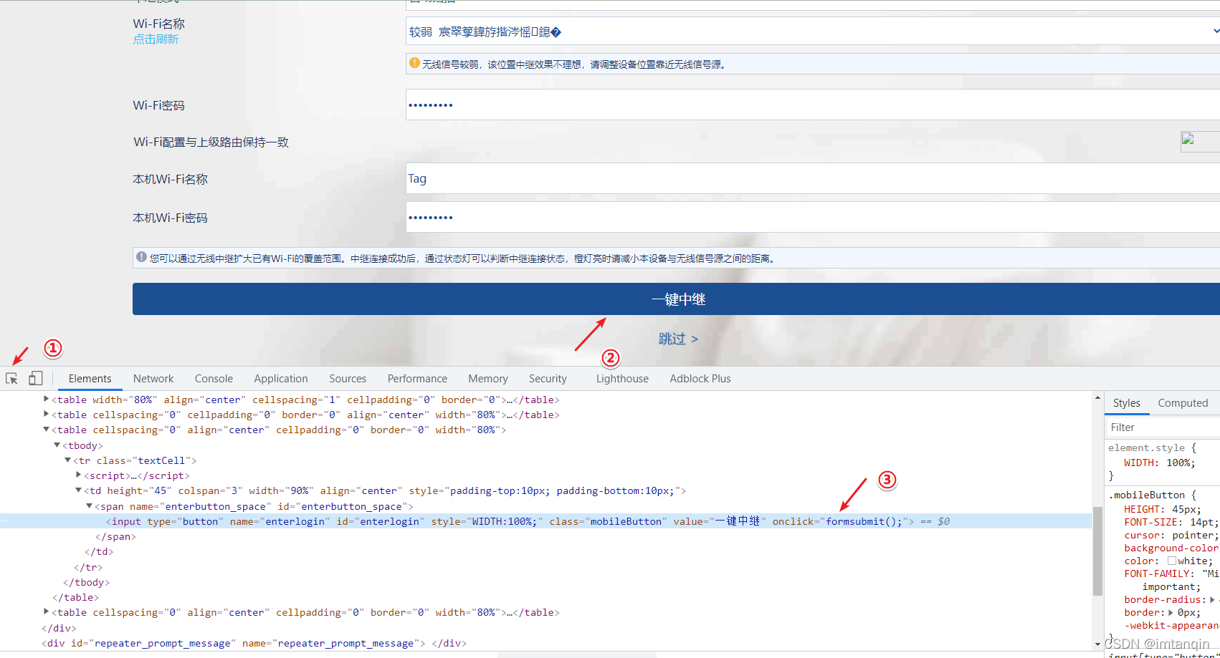Click the WIDTH: 100% value in element.style
The image size is (1220, 658).
[x=1181, y=463]
